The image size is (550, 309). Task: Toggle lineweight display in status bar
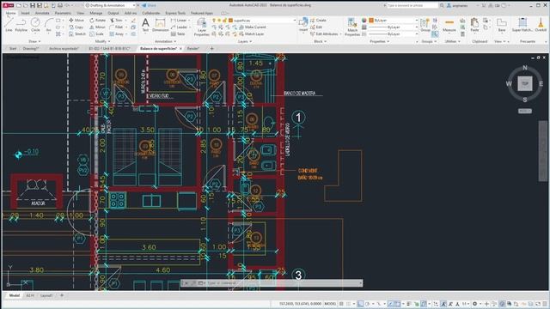409,304
